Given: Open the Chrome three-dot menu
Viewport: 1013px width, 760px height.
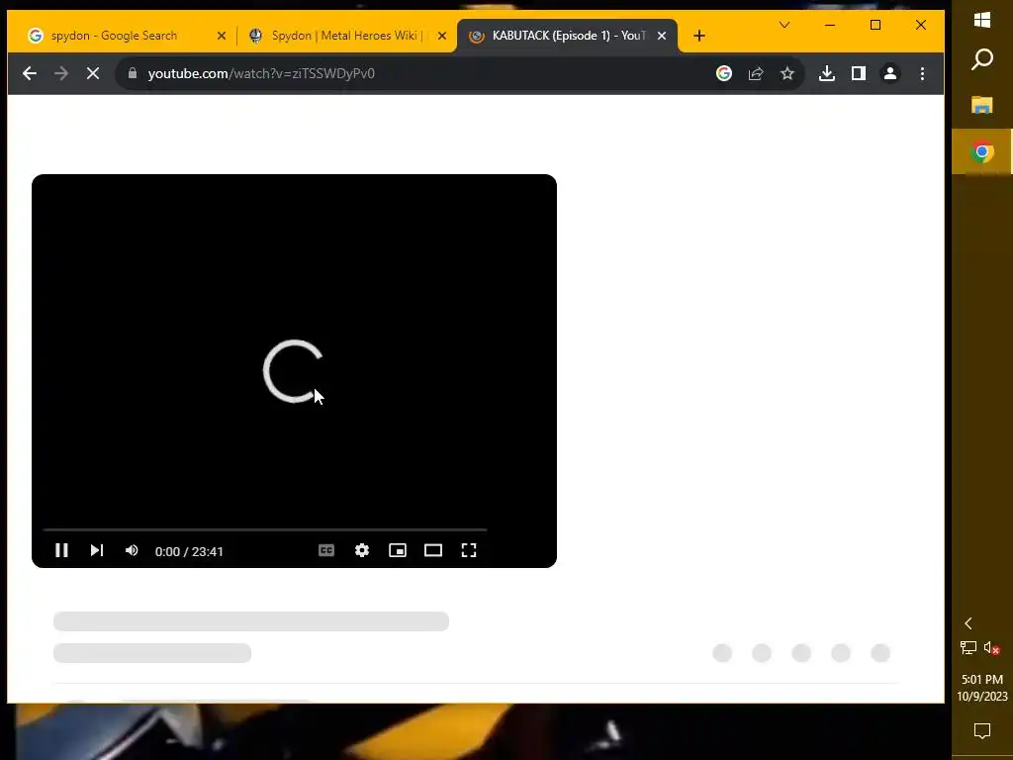Looking at the screenshot, I should coord(923,73).
